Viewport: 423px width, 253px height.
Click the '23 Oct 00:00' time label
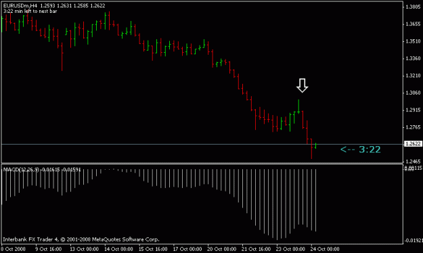click(290, 249)
